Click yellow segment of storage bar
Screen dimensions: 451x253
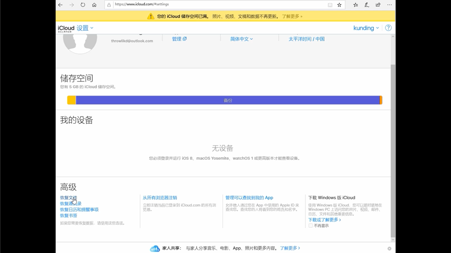point(72,100)
